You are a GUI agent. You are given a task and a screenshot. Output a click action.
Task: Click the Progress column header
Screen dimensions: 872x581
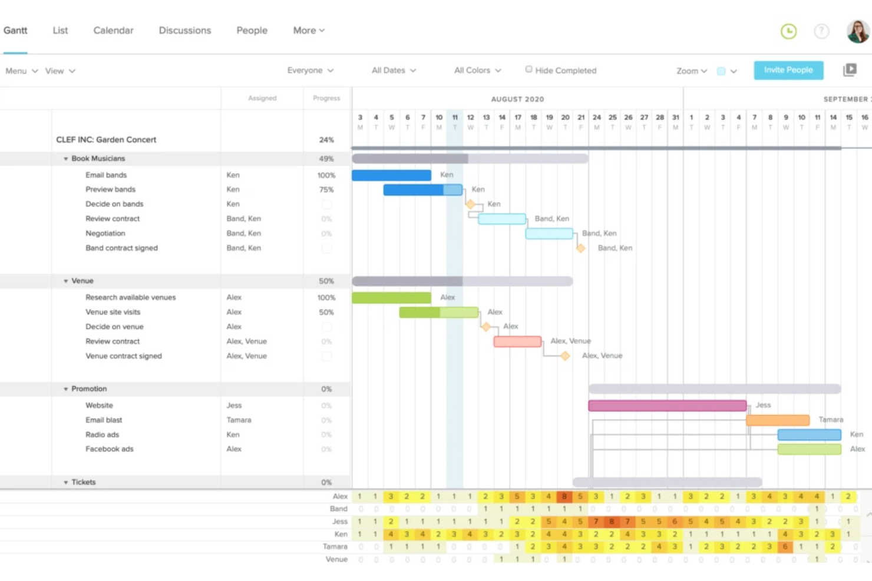coord(326,98)
